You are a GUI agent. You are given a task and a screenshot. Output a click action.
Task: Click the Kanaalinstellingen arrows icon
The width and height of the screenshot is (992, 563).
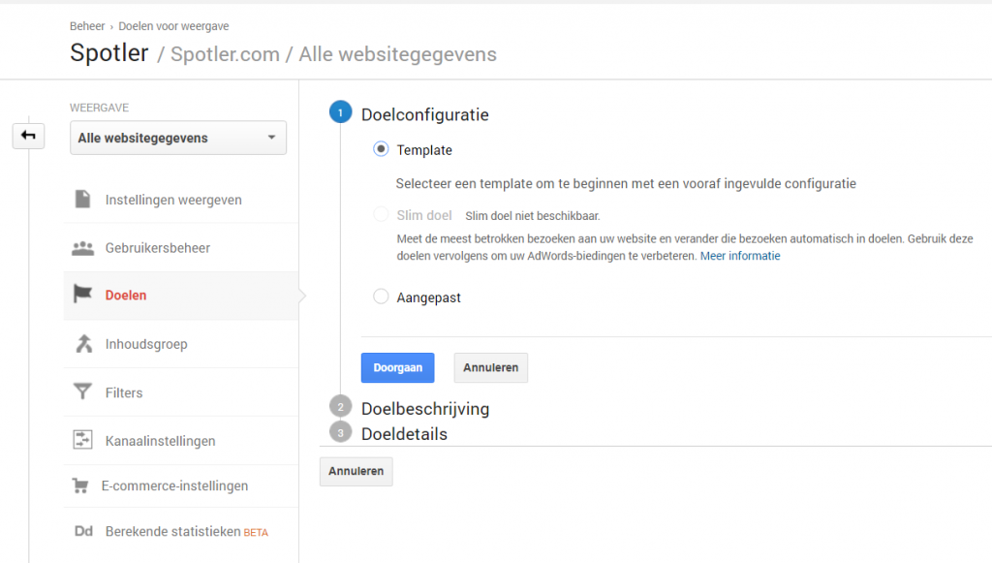pos(83,440)
